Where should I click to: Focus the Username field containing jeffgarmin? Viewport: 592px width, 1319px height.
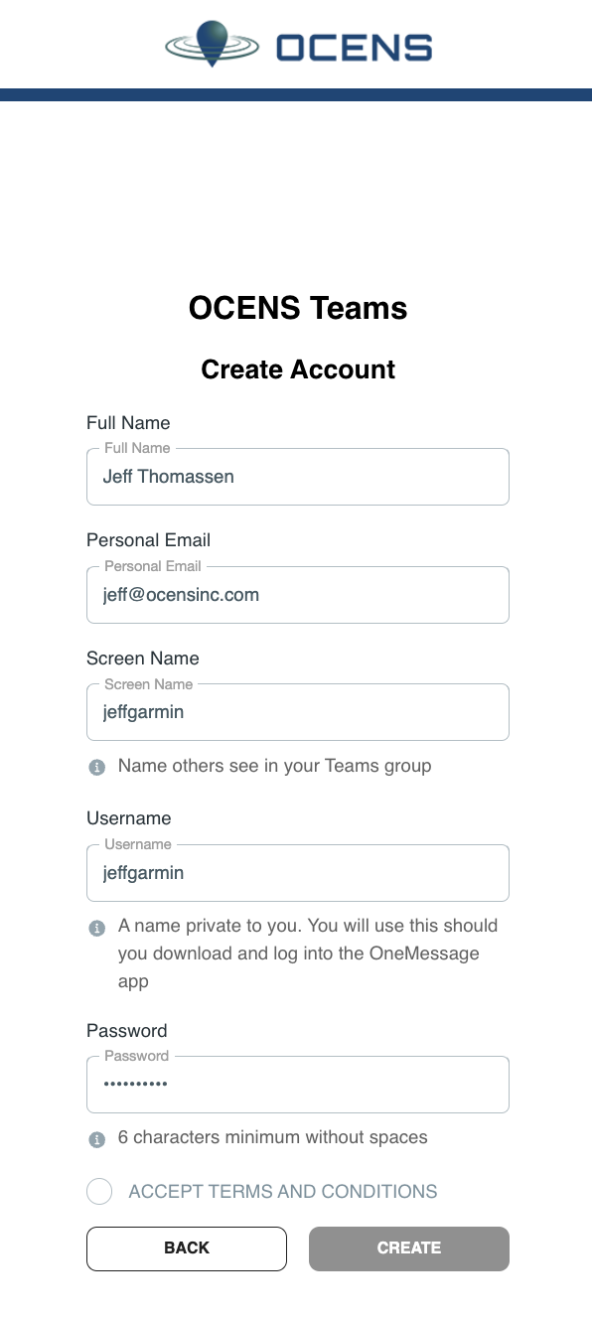[x=298, y=873]
